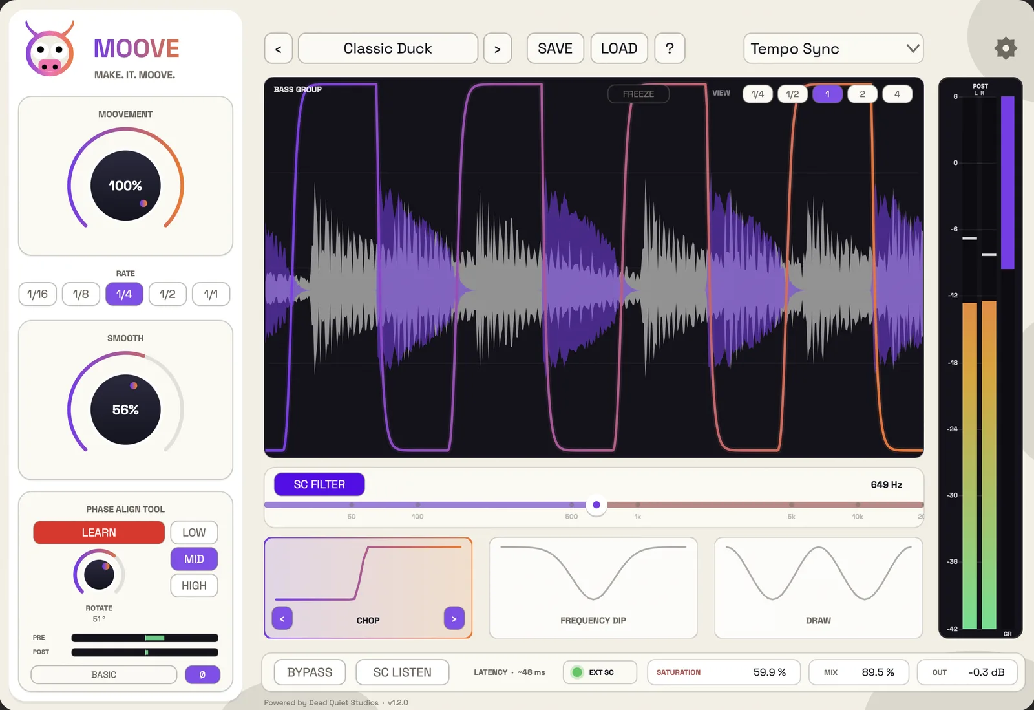Click the MOOVEMENT 100% knob

coord(125,186)
